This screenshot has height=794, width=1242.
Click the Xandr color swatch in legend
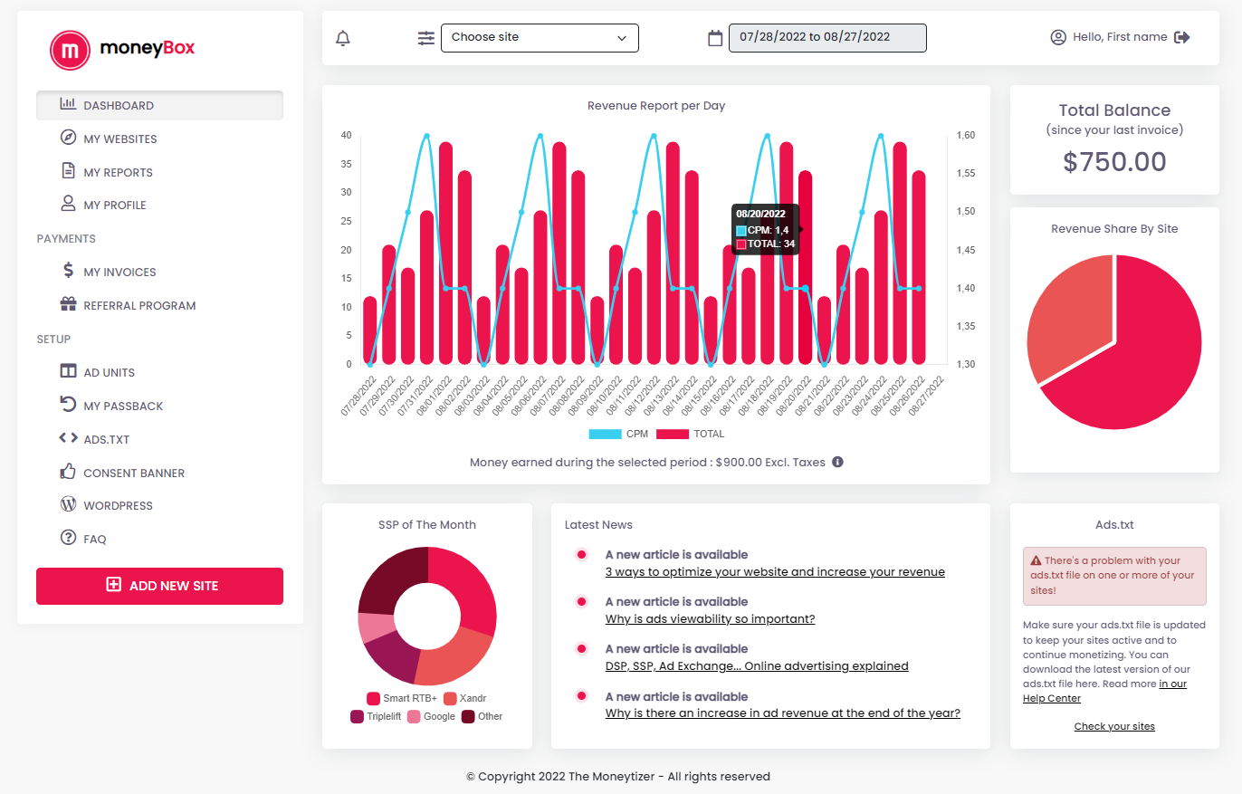pos(450,698)
